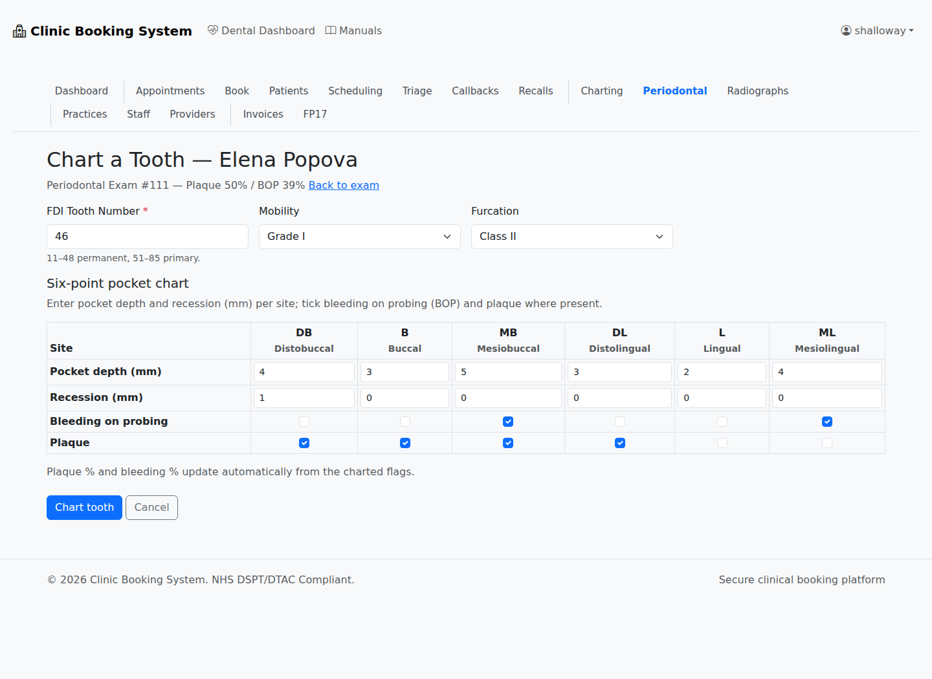This screenshot has width=932, height=679.
Task: Tick Plaque for Lingual site
Action: tap(722, 443)
